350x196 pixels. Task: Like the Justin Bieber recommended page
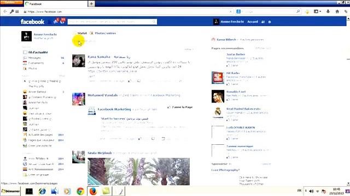coord(232,65)
